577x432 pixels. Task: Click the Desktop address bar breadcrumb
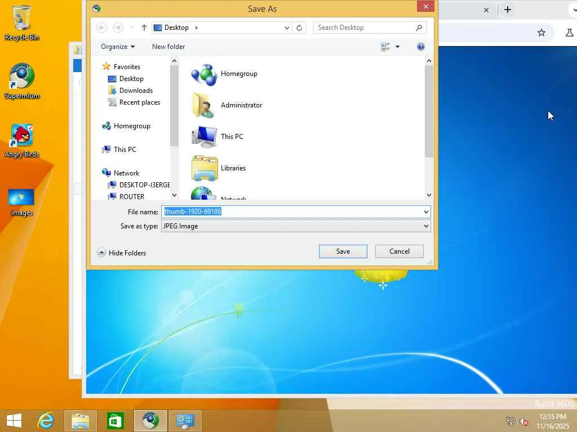point(176,28)
